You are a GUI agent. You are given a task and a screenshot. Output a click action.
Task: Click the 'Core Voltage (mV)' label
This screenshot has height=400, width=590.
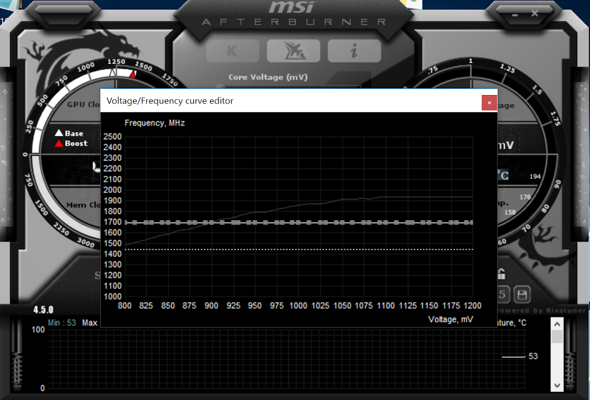pos(268,77)
